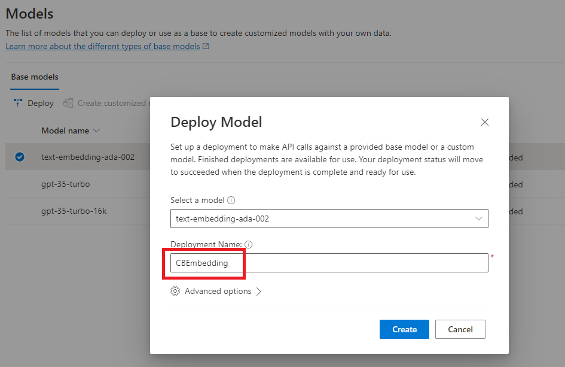Image resolution: width=565 pixels, height=367 pixels.
Task: Select the gpt-35-turbo-16k model row
Action: 74,211
